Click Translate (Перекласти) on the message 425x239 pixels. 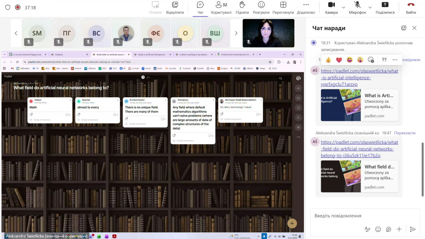[404, 133]
